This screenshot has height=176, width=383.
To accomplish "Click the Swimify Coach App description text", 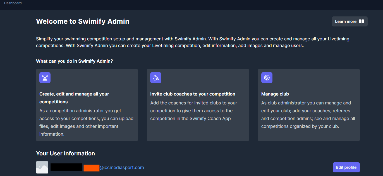I will (193, 111).
